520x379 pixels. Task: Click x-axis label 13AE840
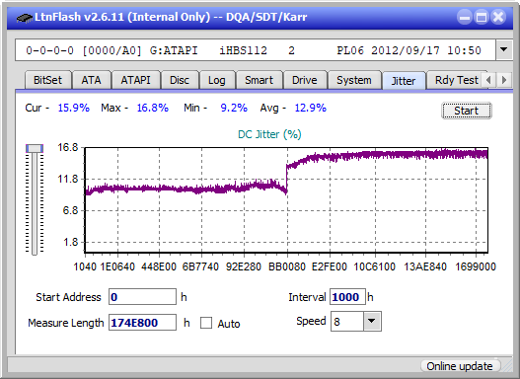[425, 266]
